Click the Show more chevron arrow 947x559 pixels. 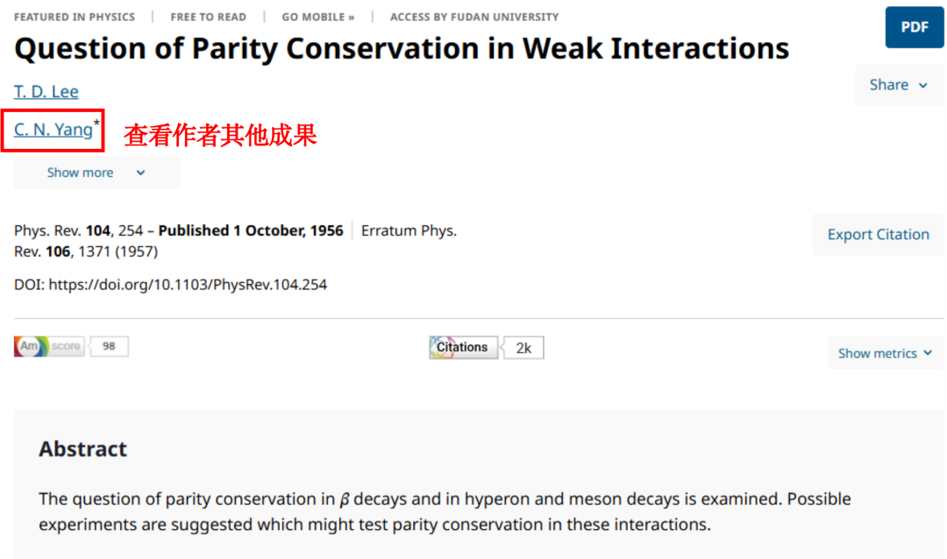point(140,173)
